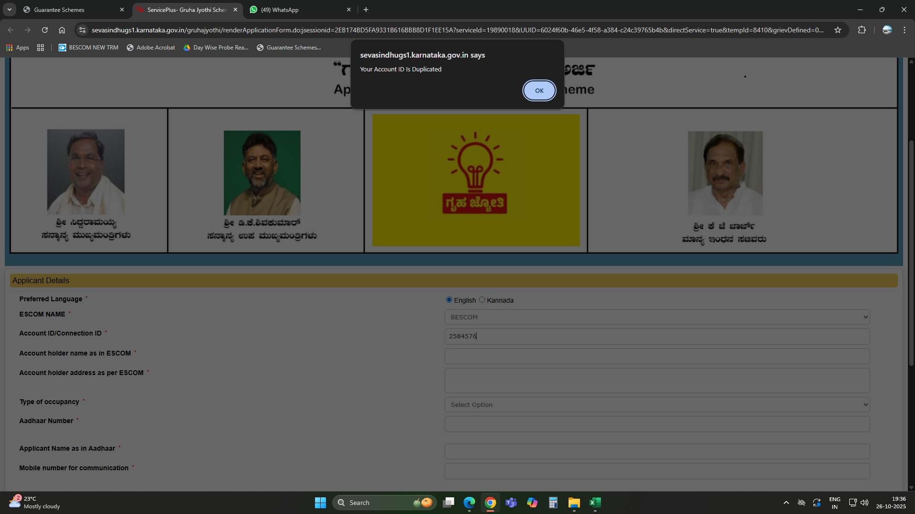Switch to the Guarantee Schemes tab

coord(71,10)
